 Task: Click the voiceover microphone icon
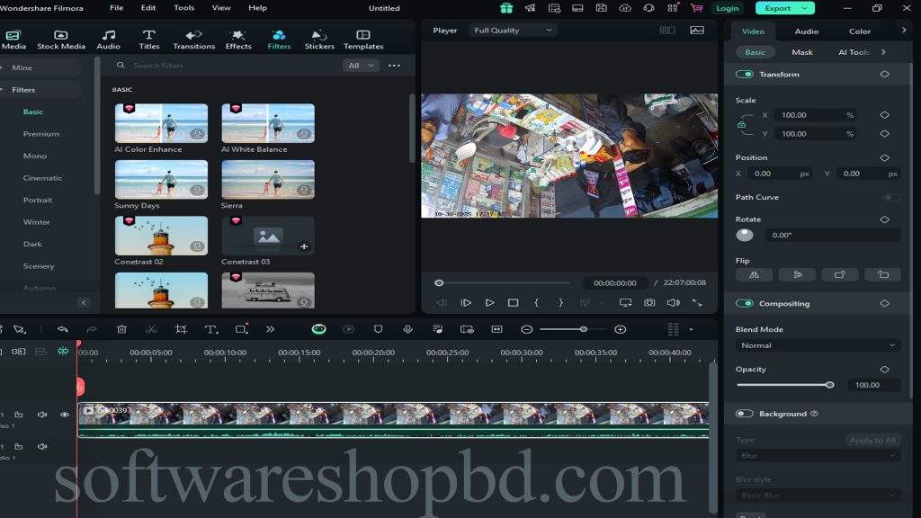407,330
